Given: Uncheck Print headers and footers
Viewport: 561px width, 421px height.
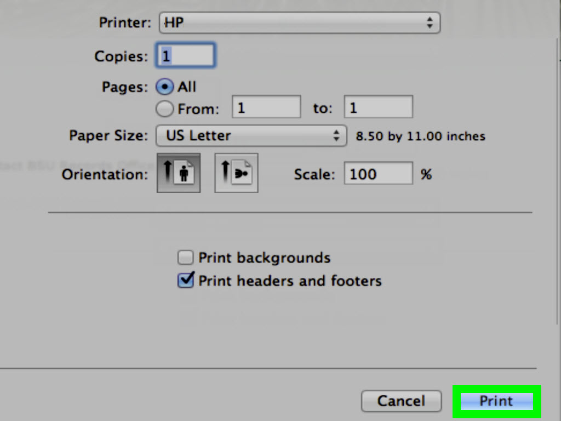Looking at the screenshot, I should pos(186,280).
